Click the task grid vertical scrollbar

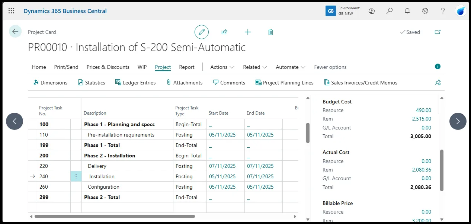pos(308,133)
